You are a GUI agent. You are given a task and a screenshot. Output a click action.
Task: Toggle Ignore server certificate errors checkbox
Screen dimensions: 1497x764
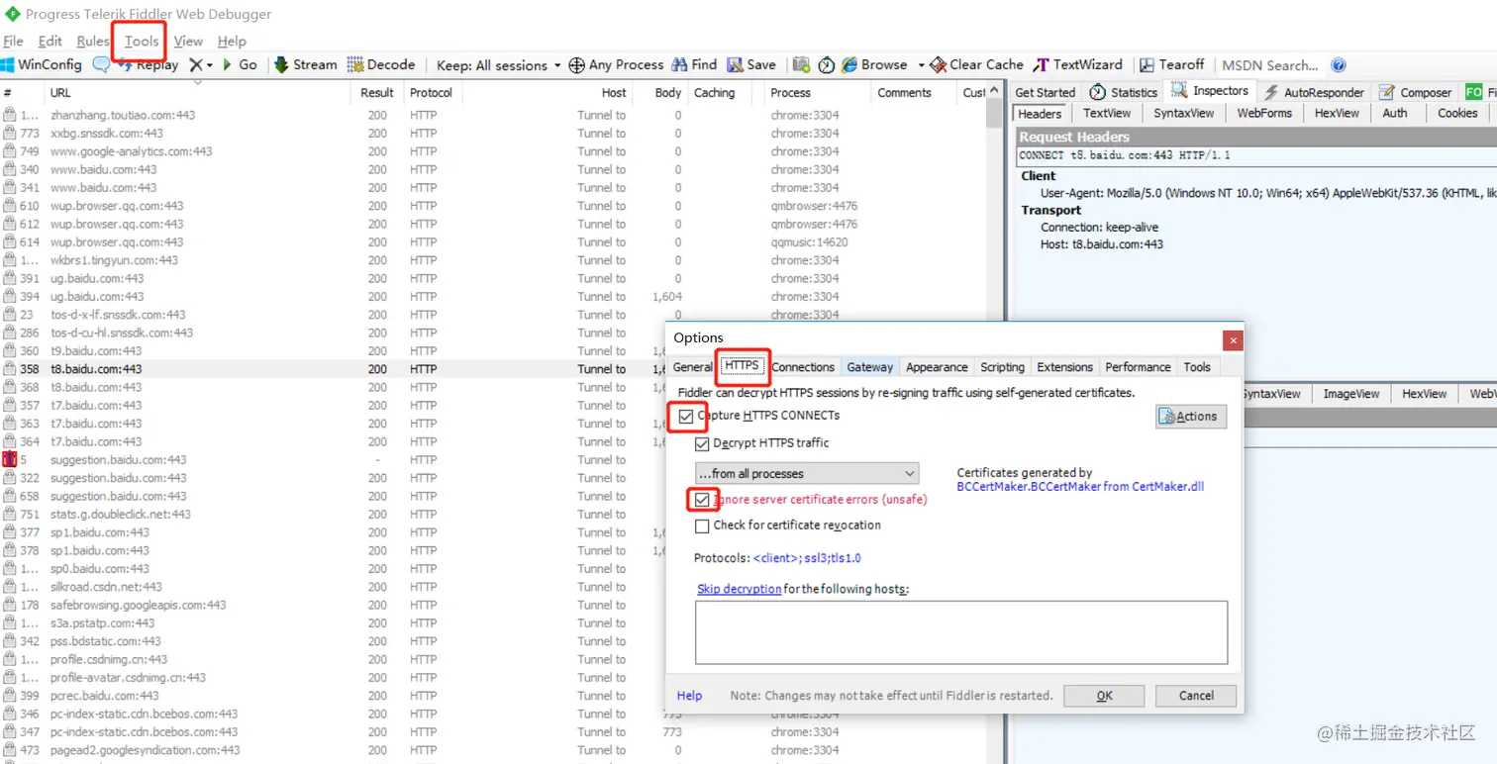(702, 500)
